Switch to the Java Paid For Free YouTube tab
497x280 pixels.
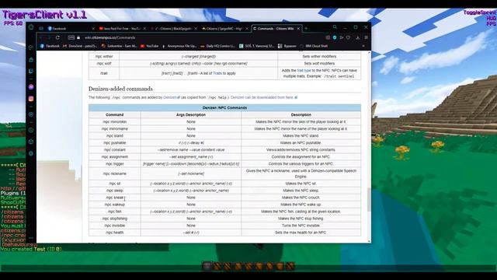122,29
